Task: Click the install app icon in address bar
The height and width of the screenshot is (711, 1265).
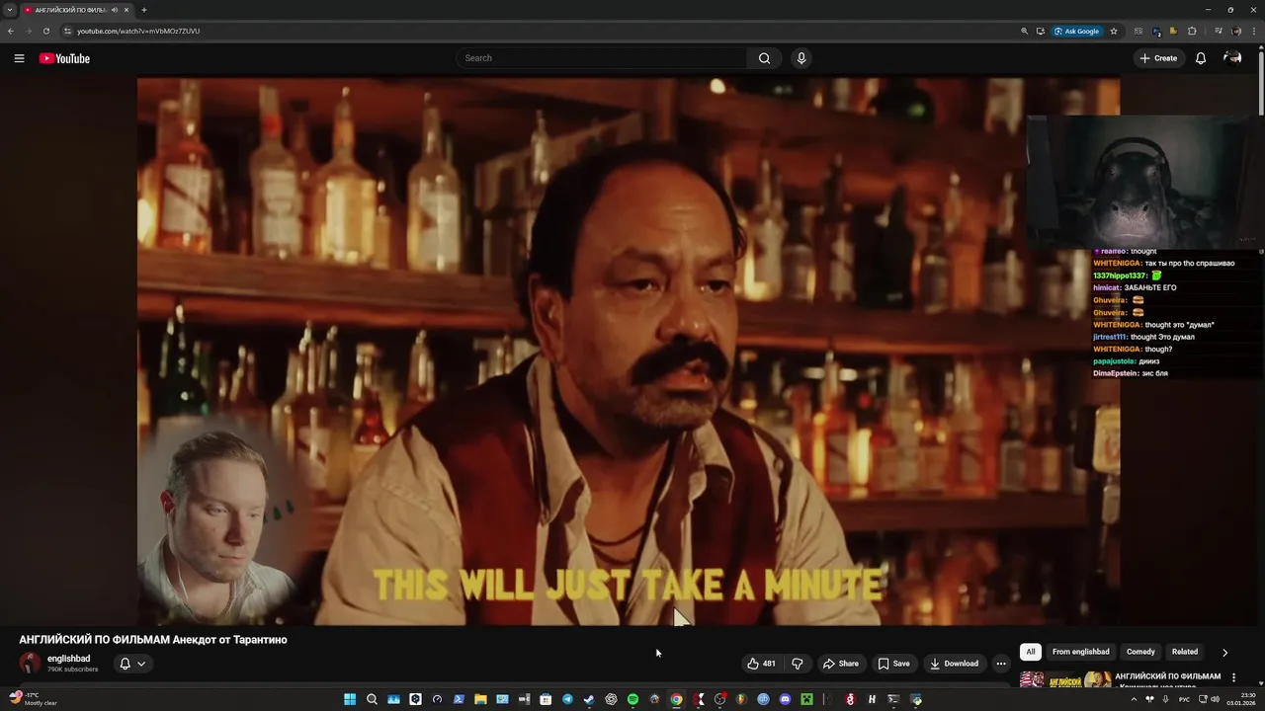Action: pyautogui.click(x=1041, y=31)
